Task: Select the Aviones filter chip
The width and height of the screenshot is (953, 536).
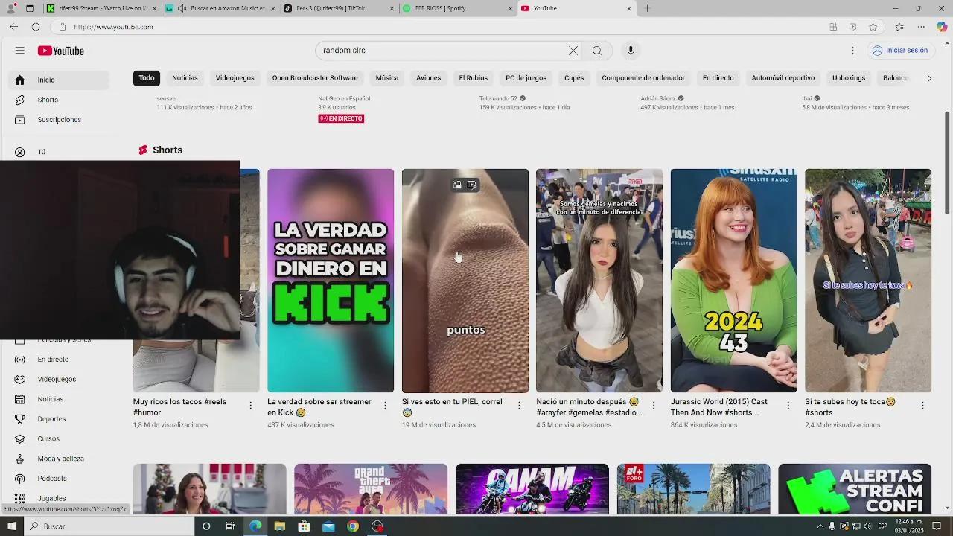Action: (429, 78)
